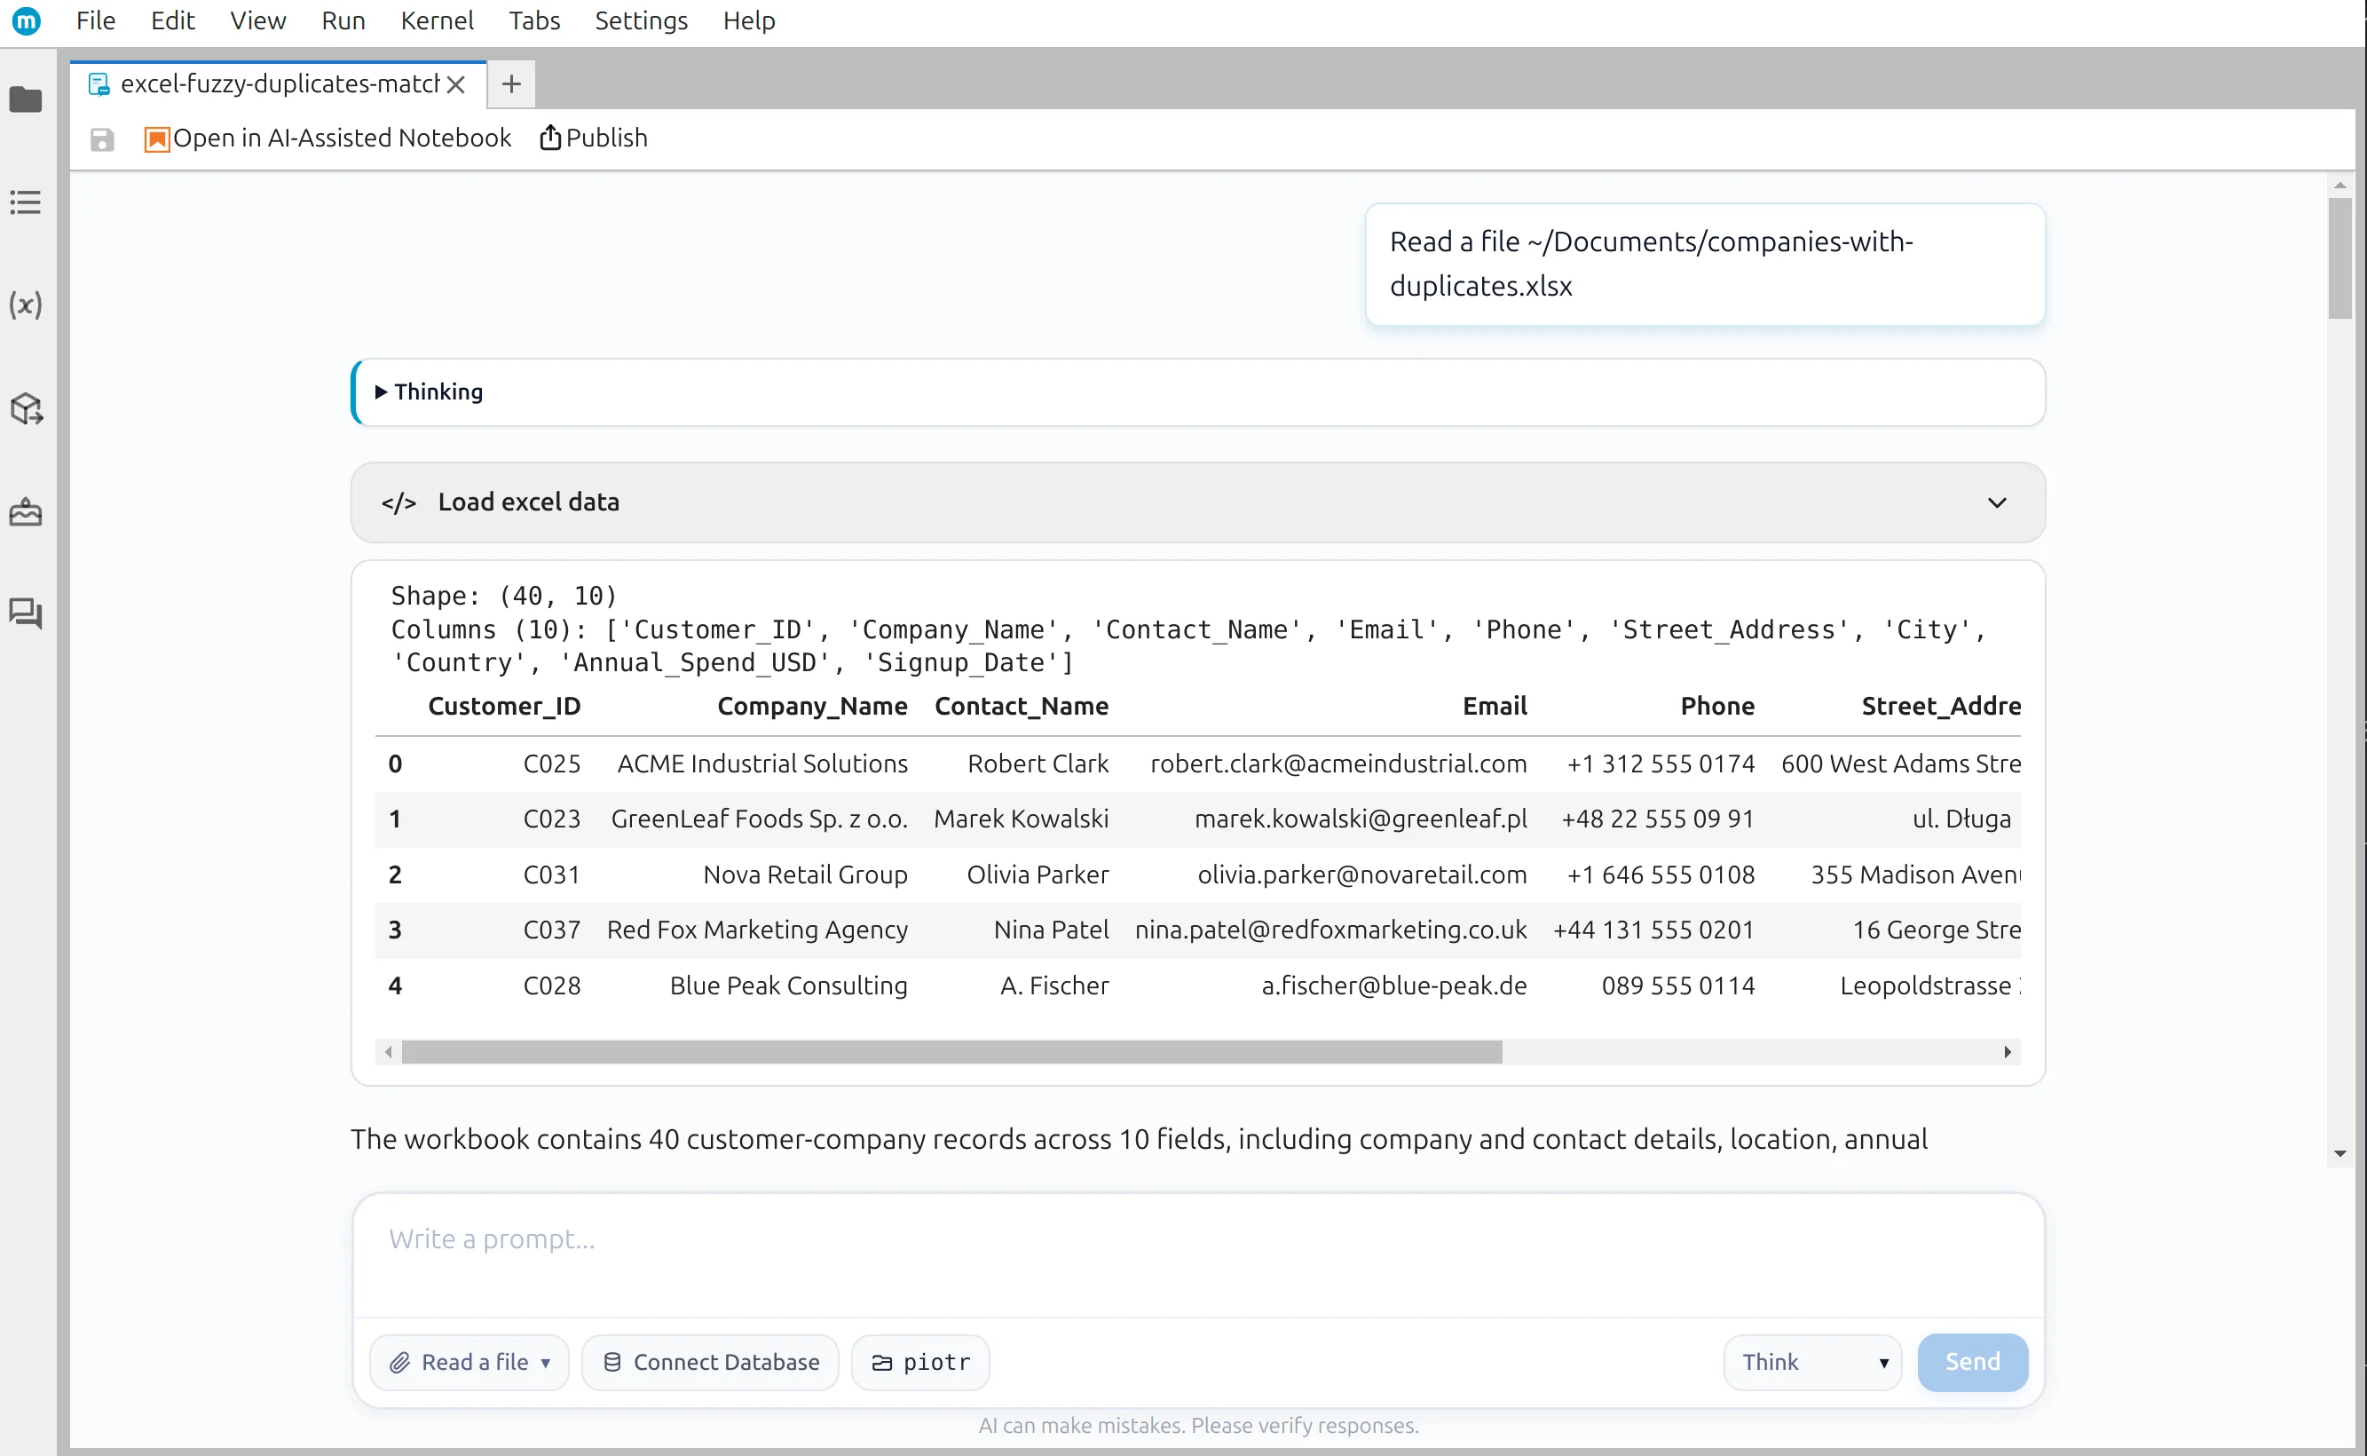
Task: Click the page scrollbar down arrow
Action: point(2340,1153)
